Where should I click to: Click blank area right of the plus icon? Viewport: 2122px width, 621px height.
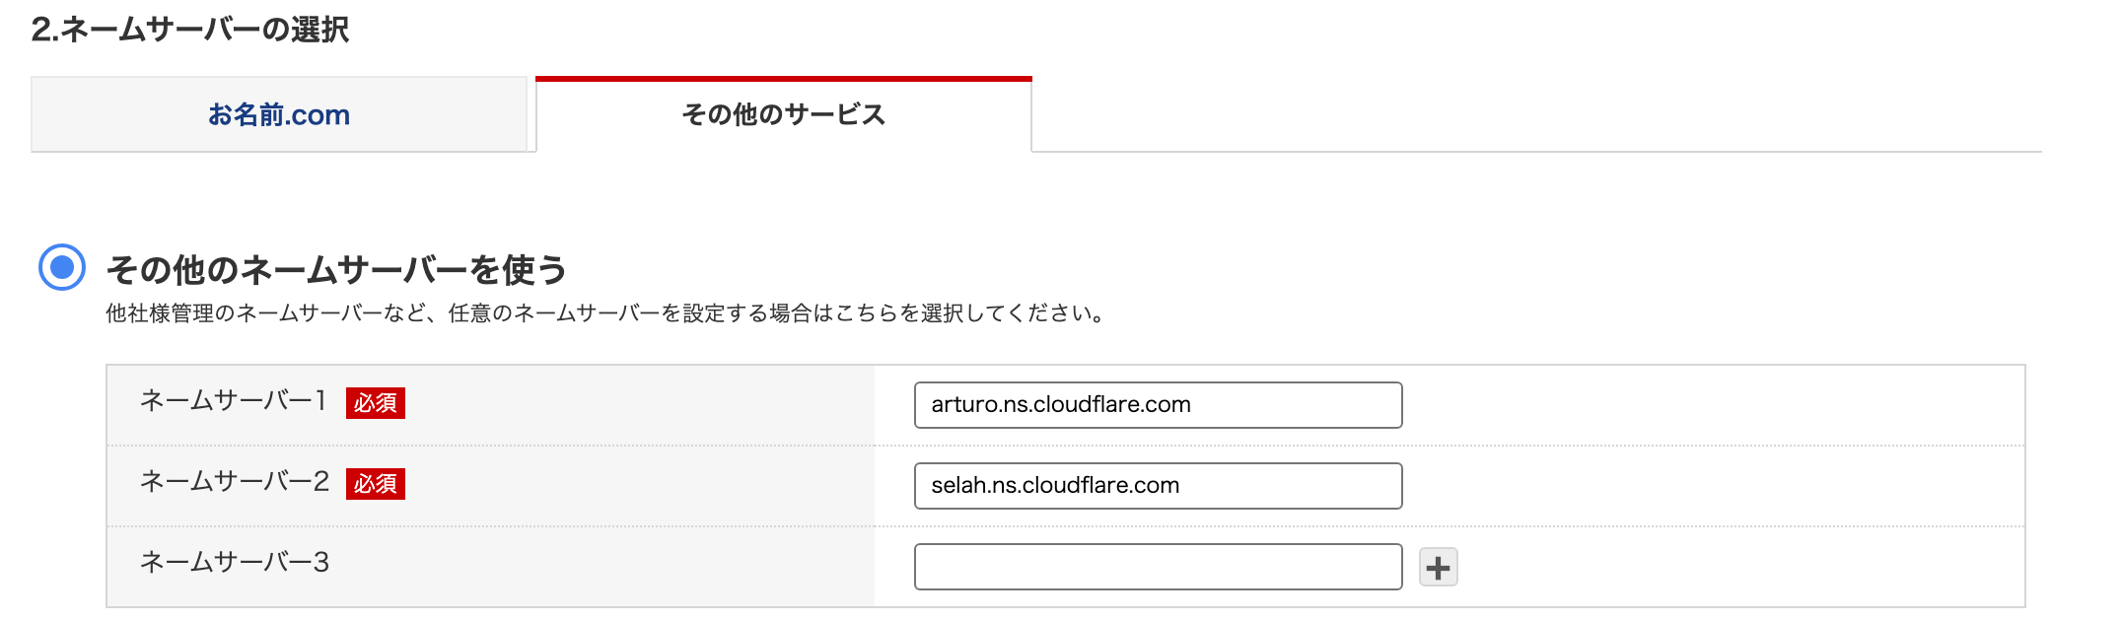point(1726,568)
